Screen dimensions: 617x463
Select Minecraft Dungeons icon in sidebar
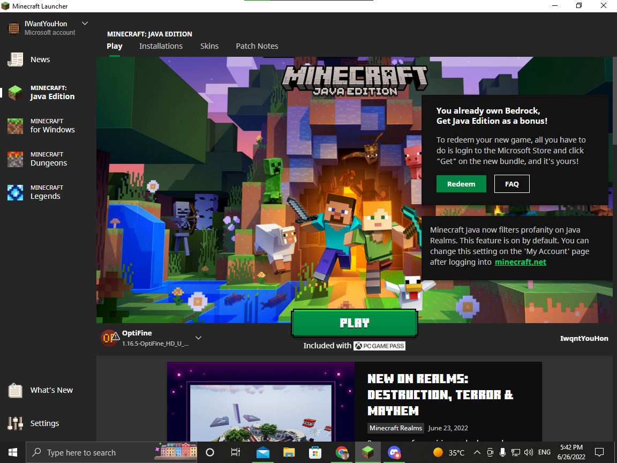[x=15, y=159]
